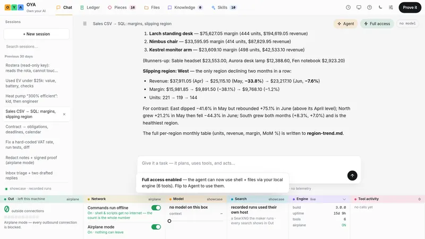Click the Out panel header
This screenshot has height=239, width=425.
42,199
